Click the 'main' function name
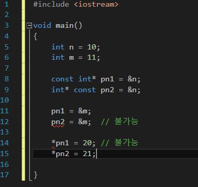The height and width of the screenshot is (187, 198). [x=64, y=26]
